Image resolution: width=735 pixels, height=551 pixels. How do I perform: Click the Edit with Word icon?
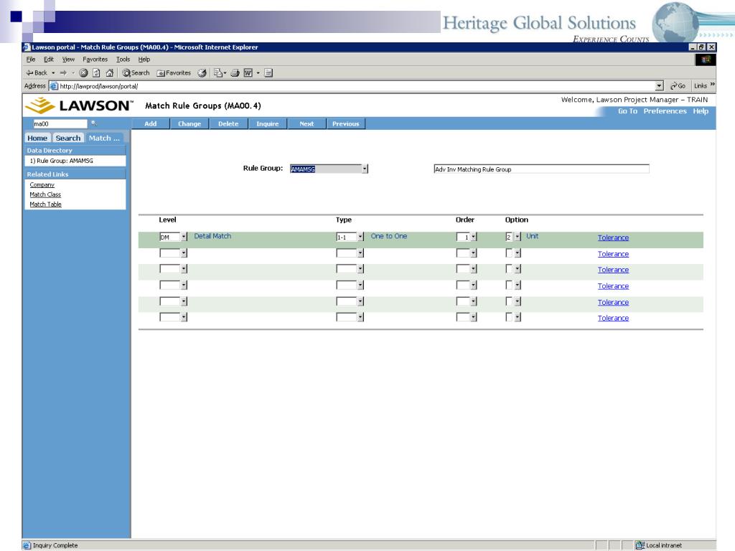click(248, 72)
